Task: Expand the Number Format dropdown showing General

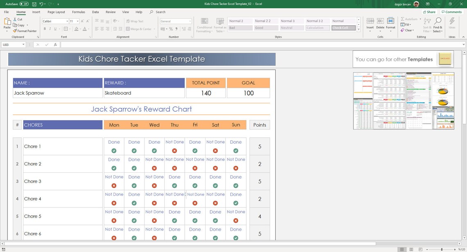Action: tap(190, 21)
